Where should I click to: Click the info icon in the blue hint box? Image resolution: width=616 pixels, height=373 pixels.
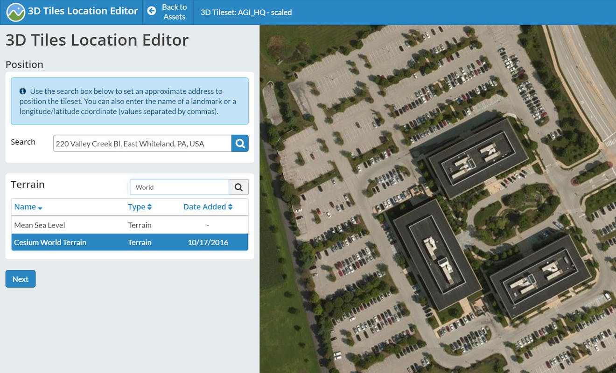point(23,91)
